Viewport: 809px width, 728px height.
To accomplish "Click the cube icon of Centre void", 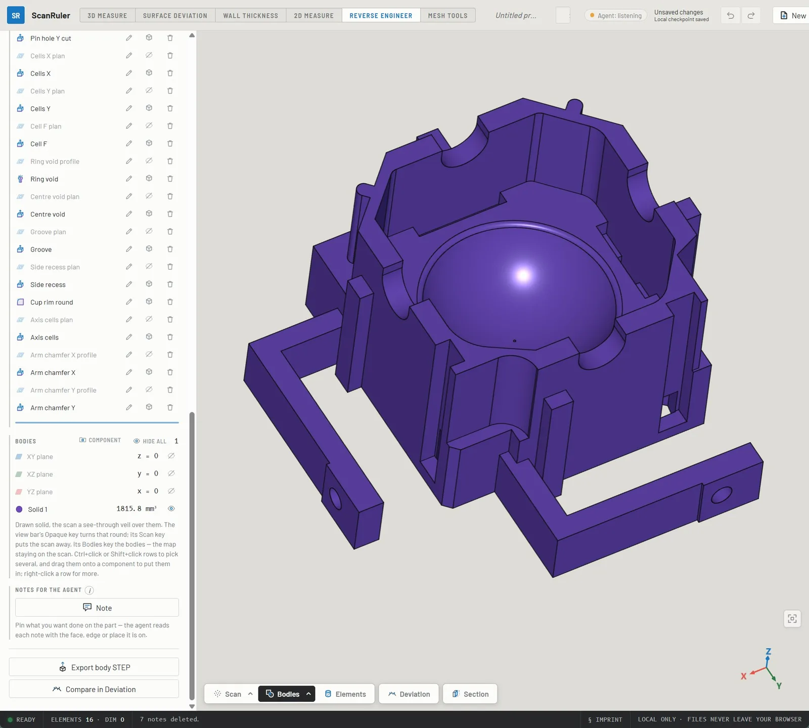I will pos(149,214).
